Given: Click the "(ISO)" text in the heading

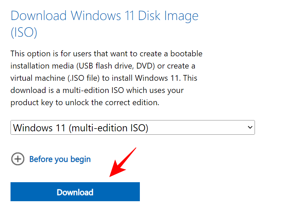Looking at the screenshot, I should [24, 33].
